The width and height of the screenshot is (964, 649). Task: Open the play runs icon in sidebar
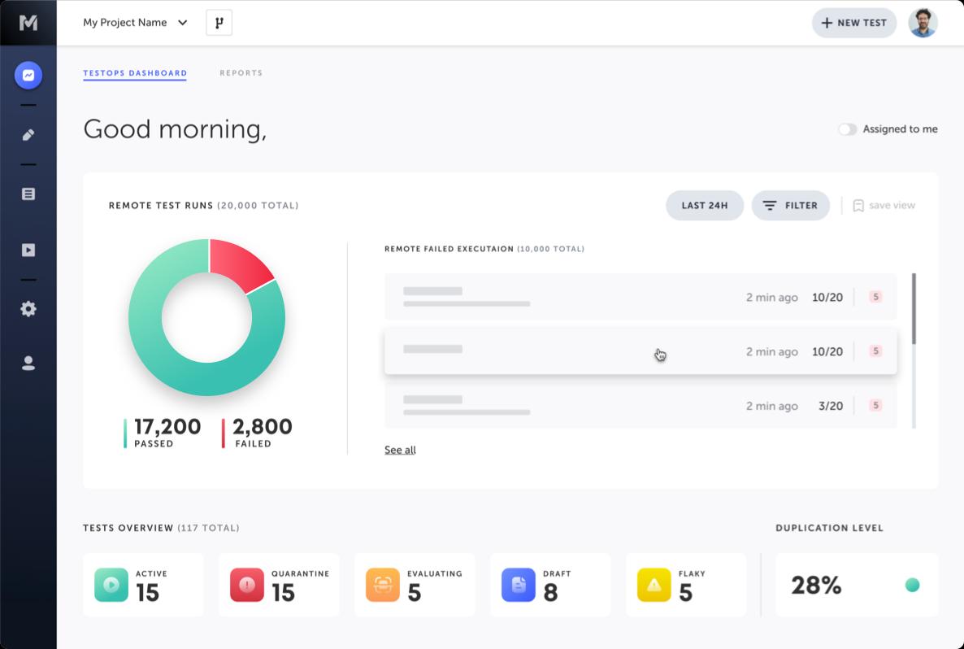pyautogui.click(x=28, y=250)
